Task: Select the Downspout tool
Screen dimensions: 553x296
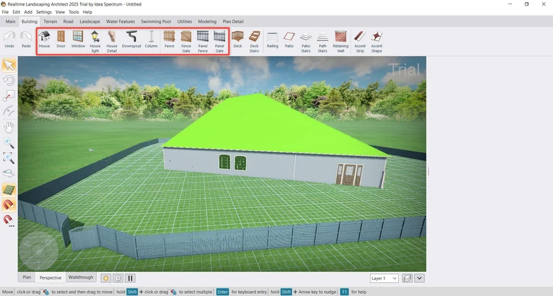Action: coord(131,40)
